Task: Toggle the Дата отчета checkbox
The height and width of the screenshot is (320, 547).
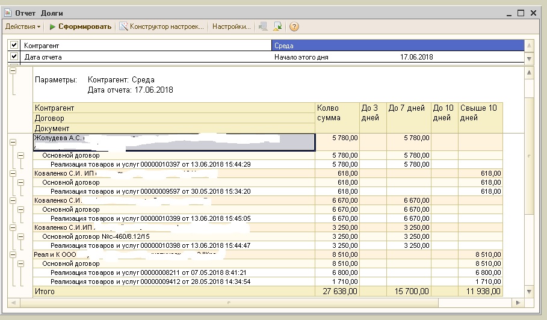Action: tap(14, 57)
